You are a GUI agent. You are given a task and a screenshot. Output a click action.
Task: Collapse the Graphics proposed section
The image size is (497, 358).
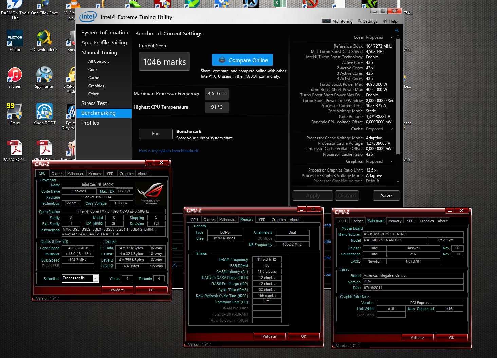pos(392,161)
